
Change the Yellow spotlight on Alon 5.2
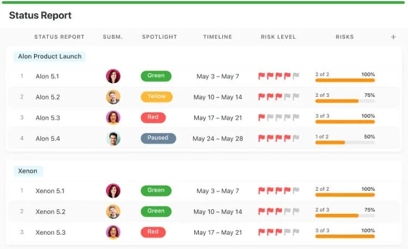(x=157, y=97)
